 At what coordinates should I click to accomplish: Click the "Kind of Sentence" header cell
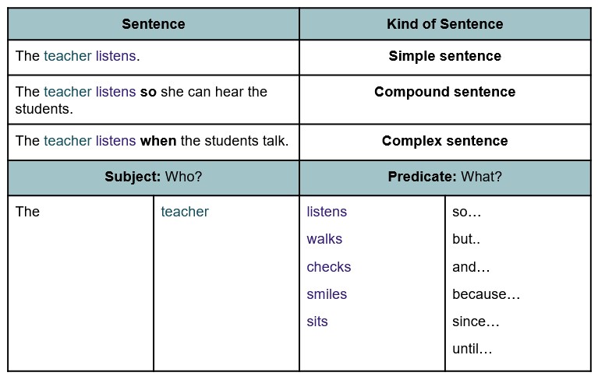444,24
